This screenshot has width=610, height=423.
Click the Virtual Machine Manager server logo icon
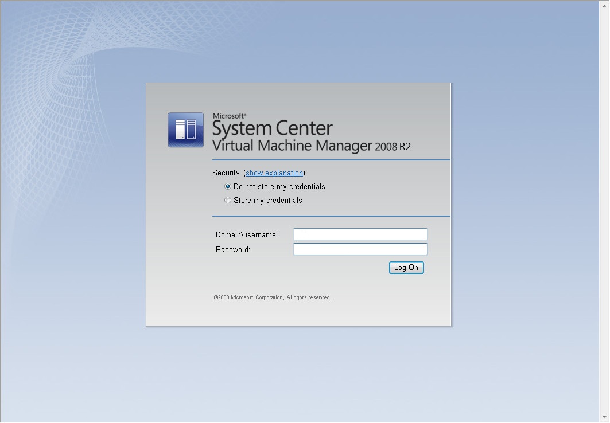tap(185, 130)
